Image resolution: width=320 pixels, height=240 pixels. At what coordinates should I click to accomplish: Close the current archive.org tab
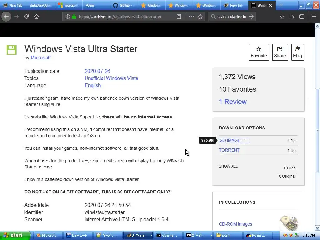270,5
